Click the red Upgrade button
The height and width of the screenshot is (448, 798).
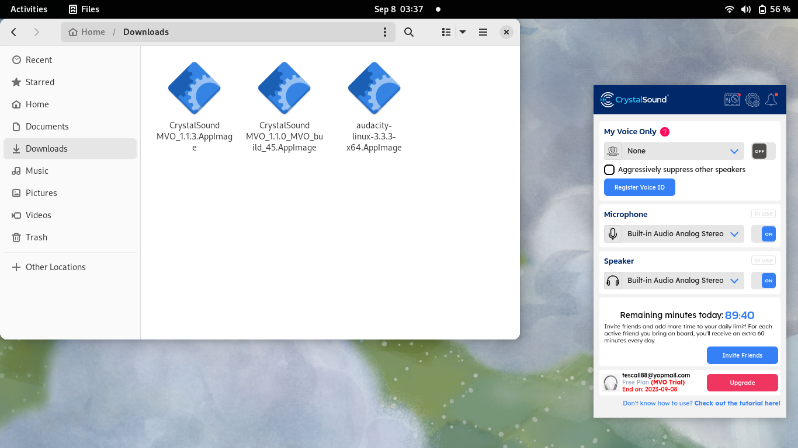click(x=743, y=383)
